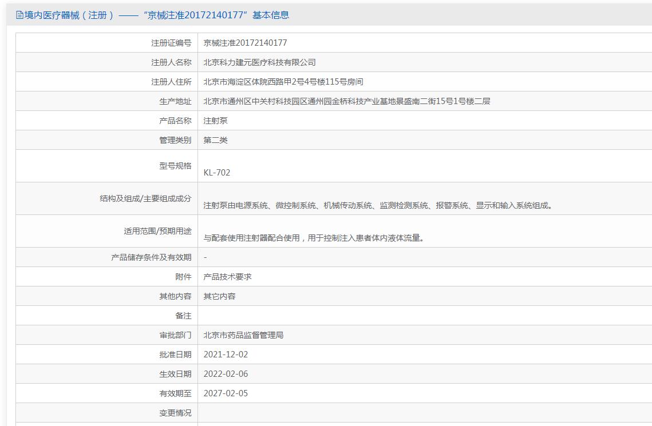Select the registration number 京械注准20172140177 value
652x426 pixels.
[x=246, y=43]
